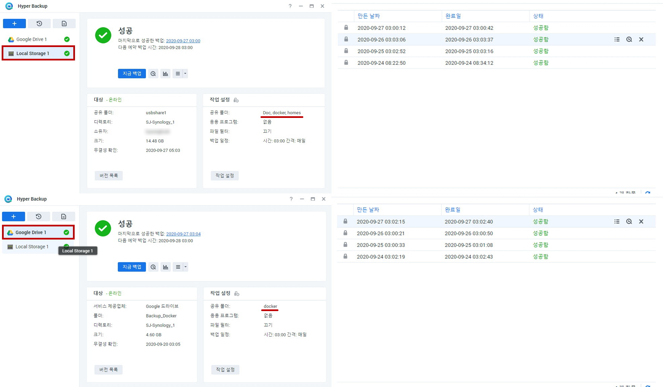This screenshot has height=387, width=663.
Task: Toggle lock on 2020-09-27 03:00:12 version
Action: [x=346, y=28]
